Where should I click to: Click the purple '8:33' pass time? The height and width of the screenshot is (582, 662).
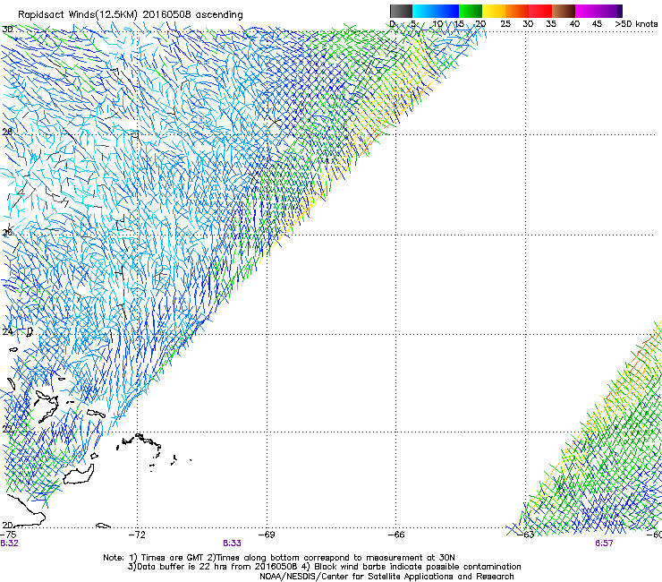click(x=233, y=543)
